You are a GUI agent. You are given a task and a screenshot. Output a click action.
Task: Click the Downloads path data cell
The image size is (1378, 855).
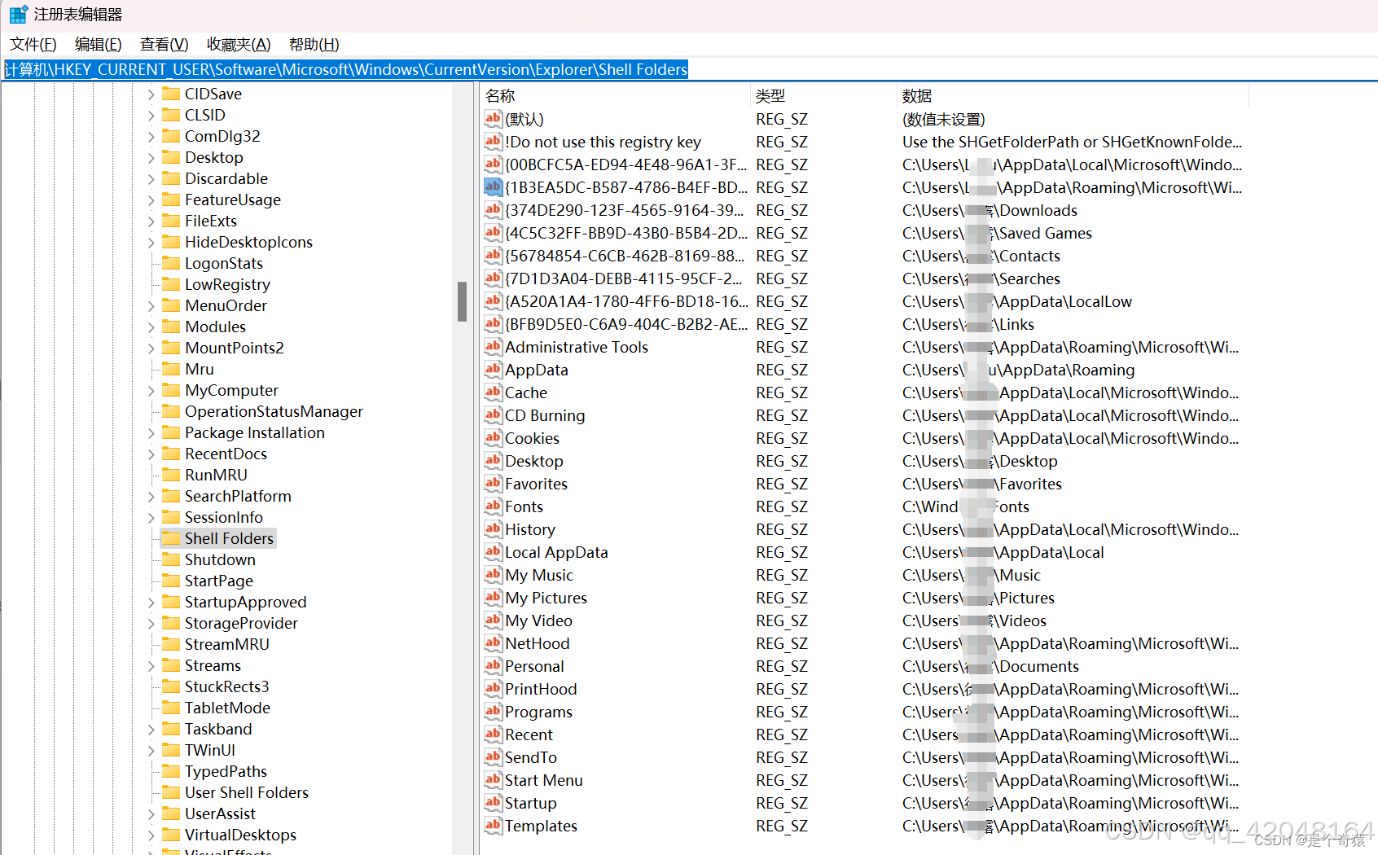[x=990, y=210]
